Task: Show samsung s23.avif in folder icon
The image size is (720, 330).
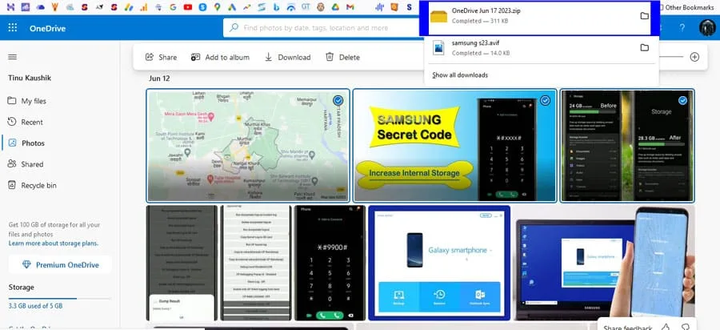Action: coord(644,47)
